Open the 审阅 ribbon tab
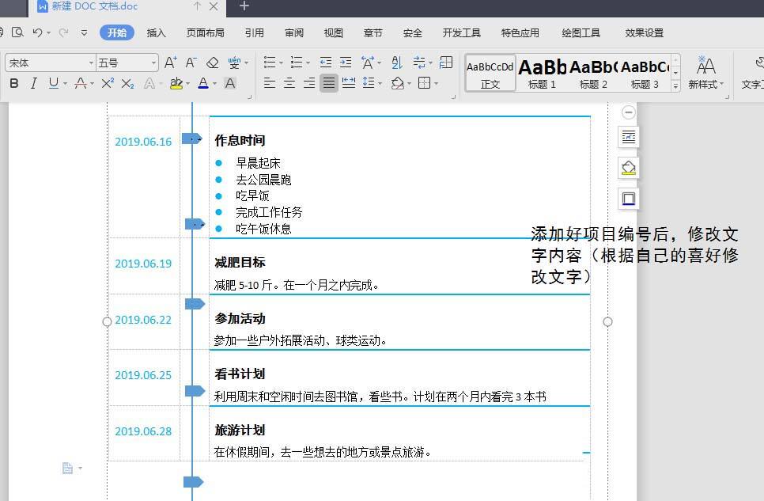The height and width of the screenshot is (501, 764). coord(293,33)
